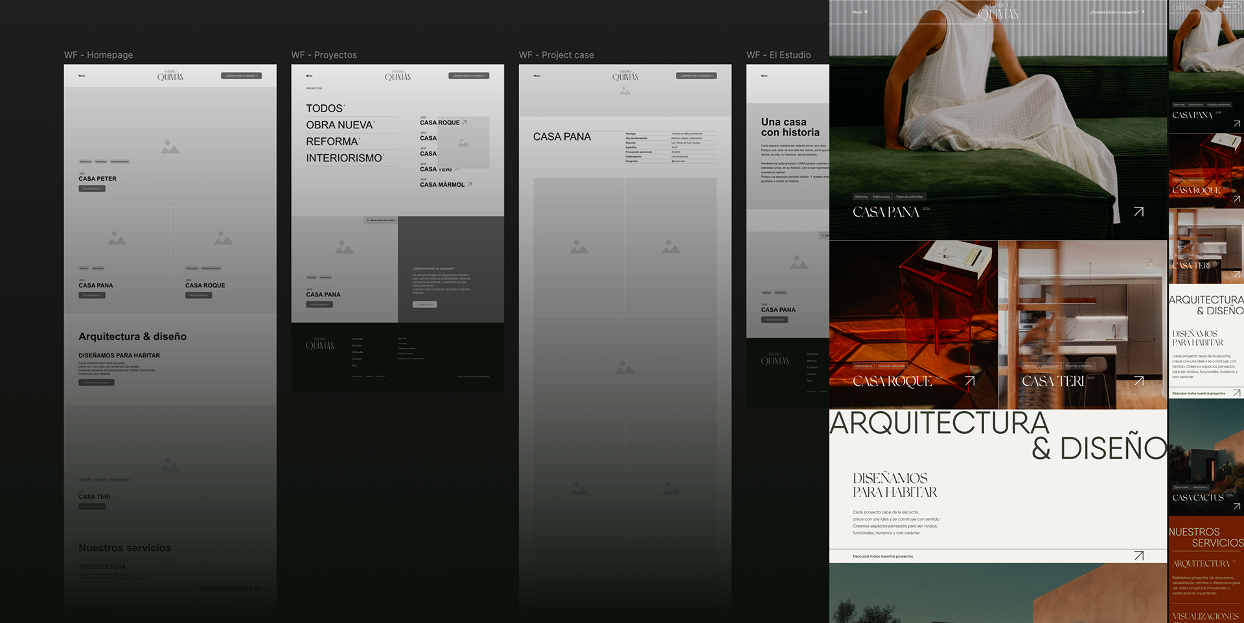The height and width of the screenshot is (623, 1244).
Task: Click the Quintás logo in Proyectos wireframe footer
Action: [320, 344]
